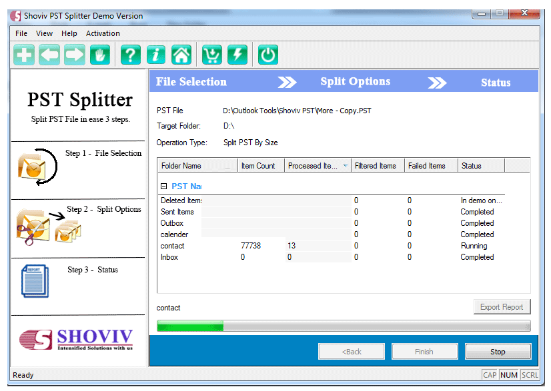
Task: Click the exit power icon
Action: [x=267, y=55]
